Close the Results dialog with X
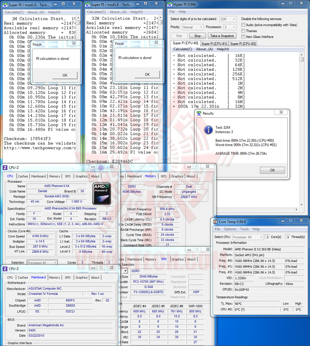This screenshot has width=310, height=346. pos(281,112)
